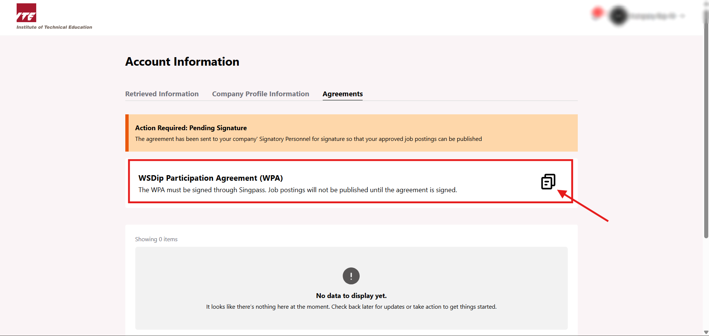709x336 pixels.
Task: Click 'Institute of Technical Education' text
Action: click(54, 27)
